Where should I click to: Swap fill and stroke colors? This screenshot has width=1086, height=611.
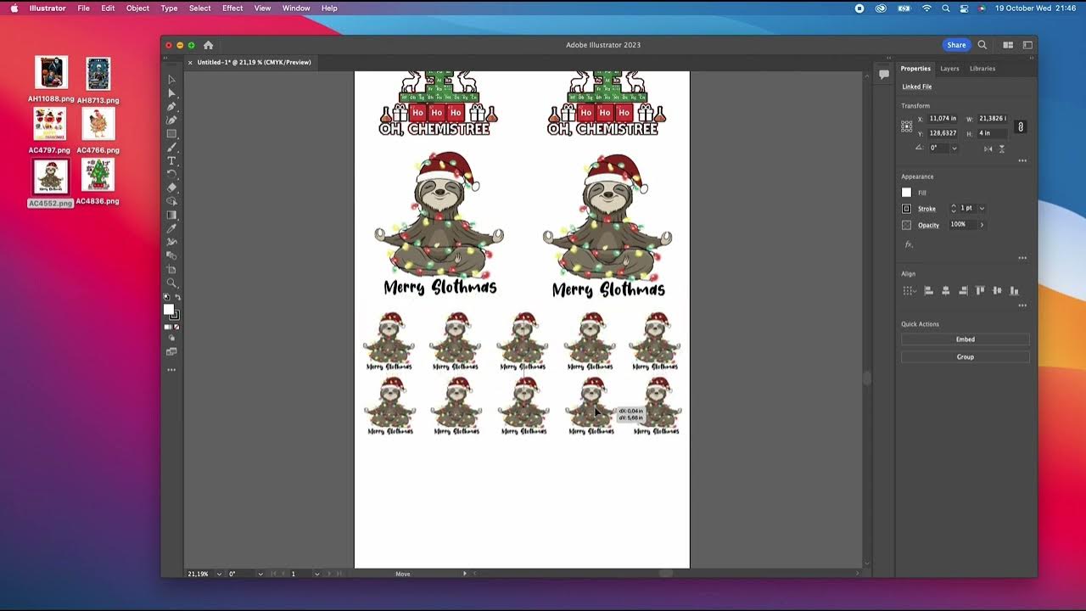click(x=177, y=297)
